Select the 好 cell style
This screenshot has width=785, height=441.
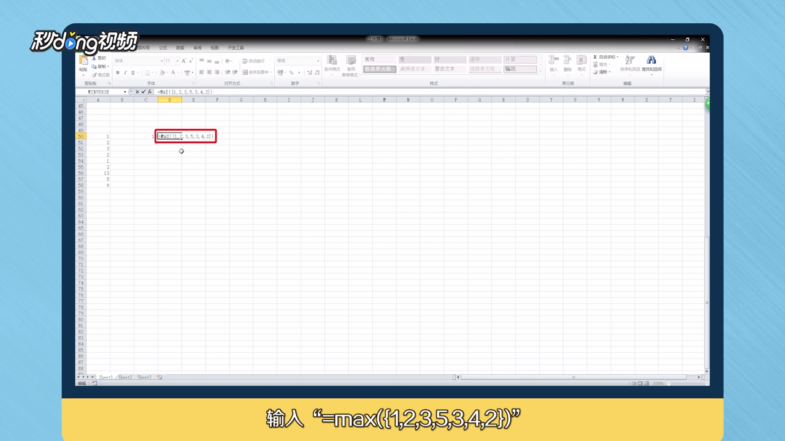(x=450, y=59)
